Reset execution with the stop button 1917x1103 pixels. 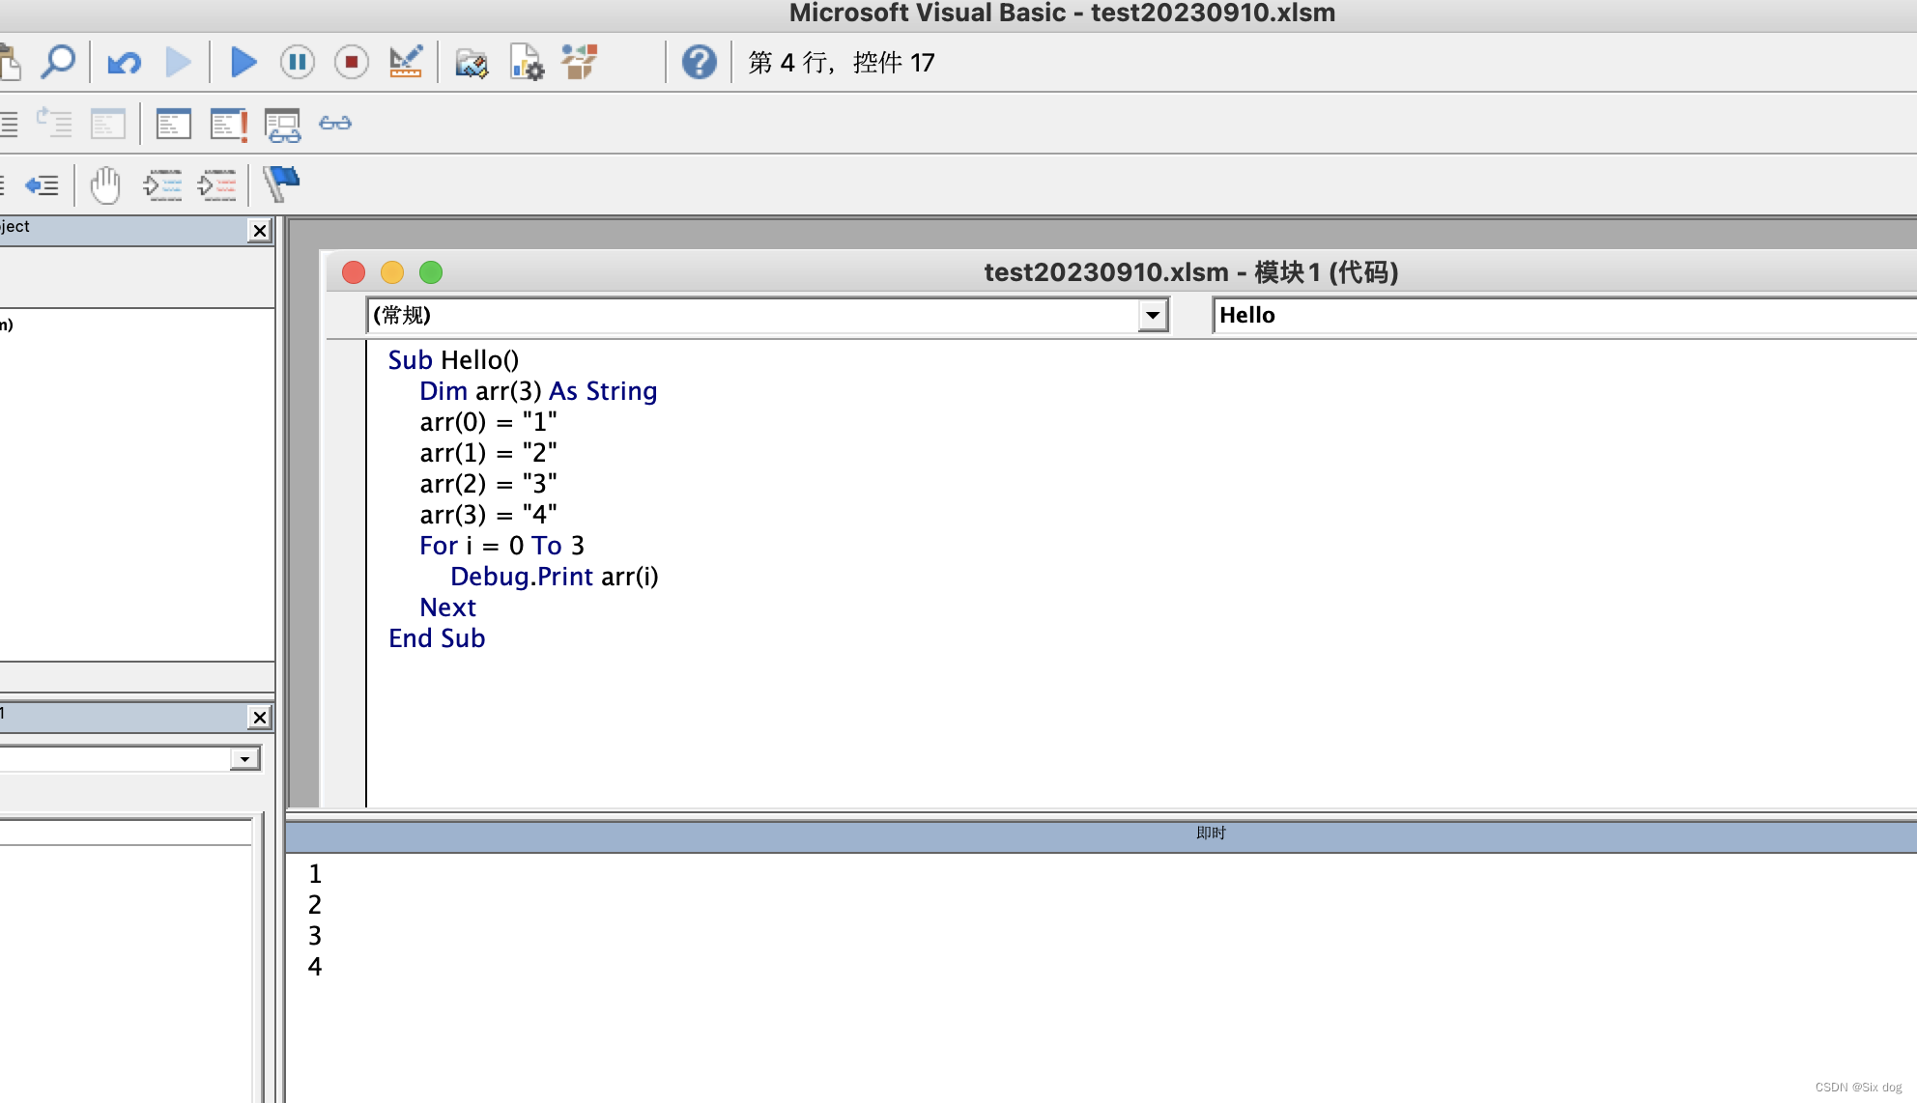point(352,63)
